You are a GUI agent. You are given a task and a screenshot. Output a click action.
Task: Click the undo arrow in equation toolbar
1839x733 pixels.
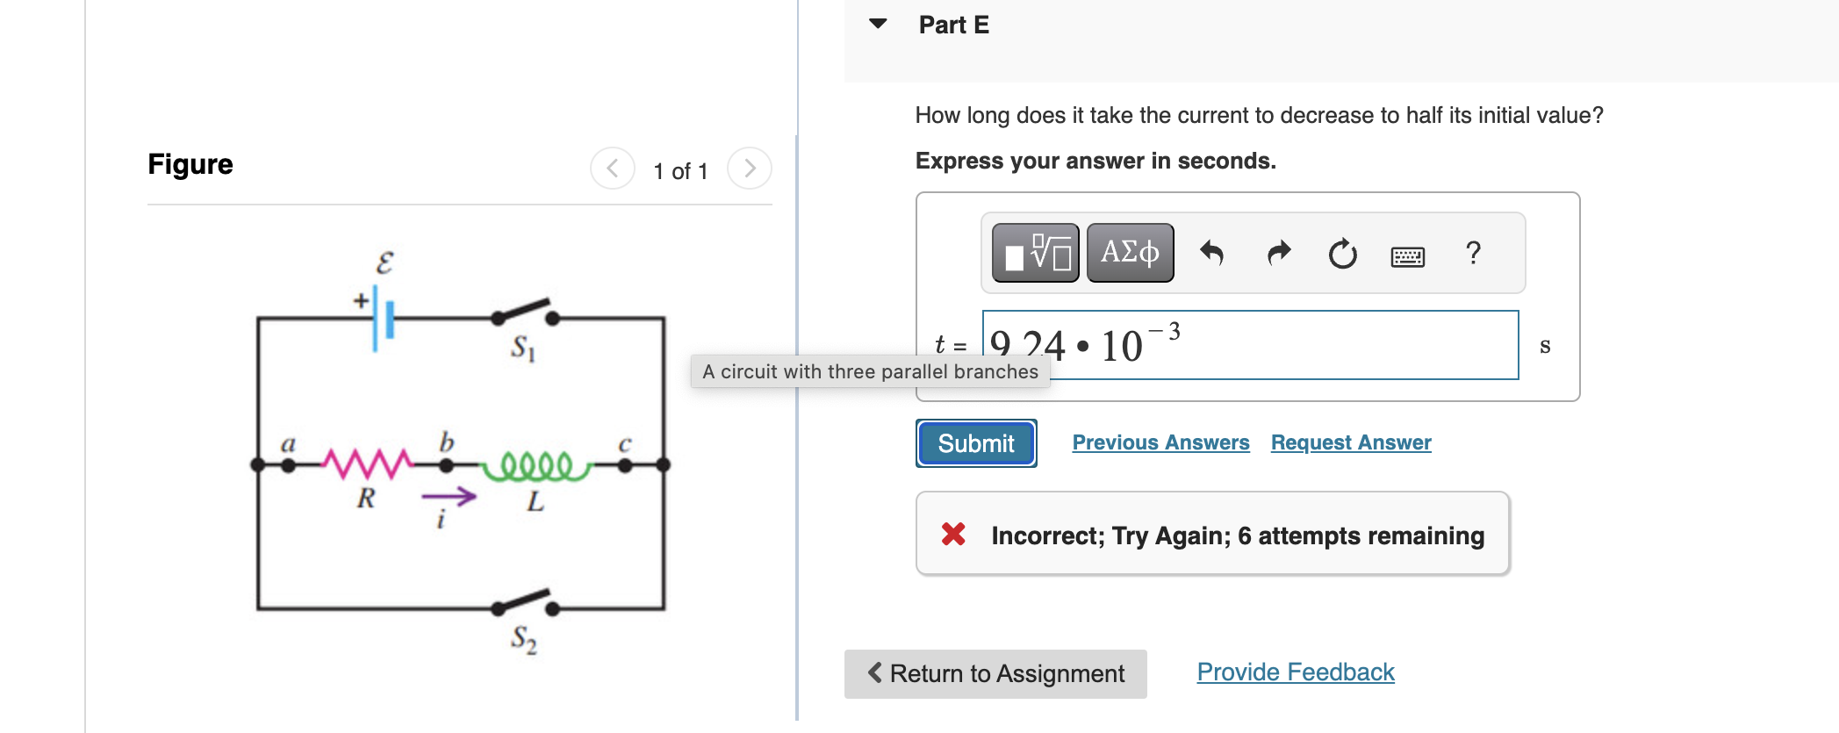point(1212,253)
